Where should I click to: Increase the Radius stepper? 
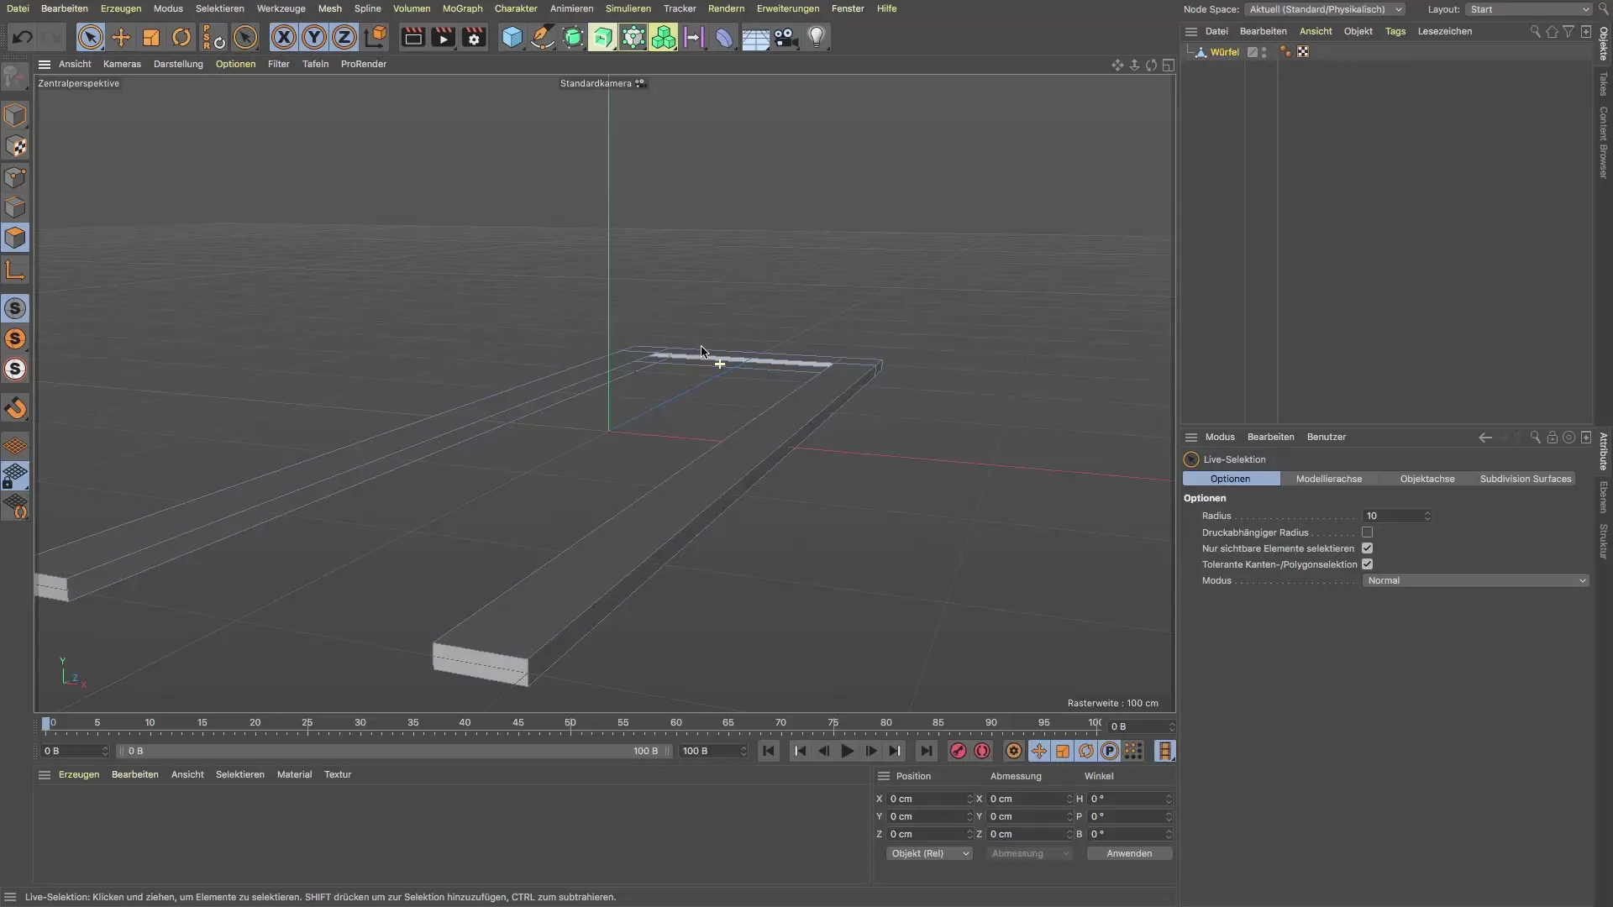tap(1426, 513)
